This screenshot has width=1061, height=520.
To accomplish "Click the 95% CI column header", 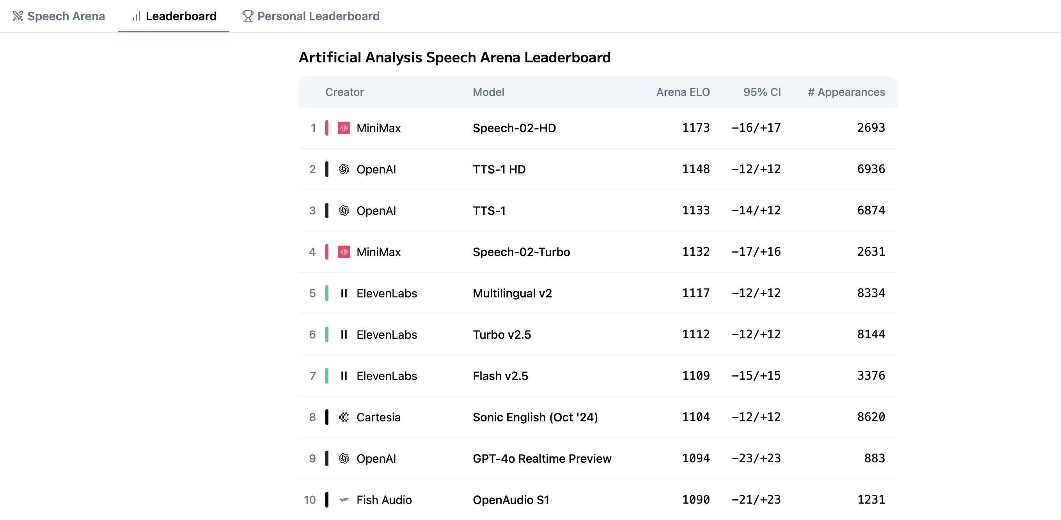I will [762, 92].
